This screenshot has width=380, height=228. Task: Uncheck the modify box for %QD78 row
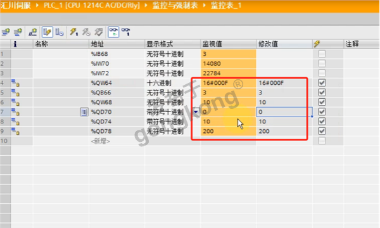click(x=322, y=131)
